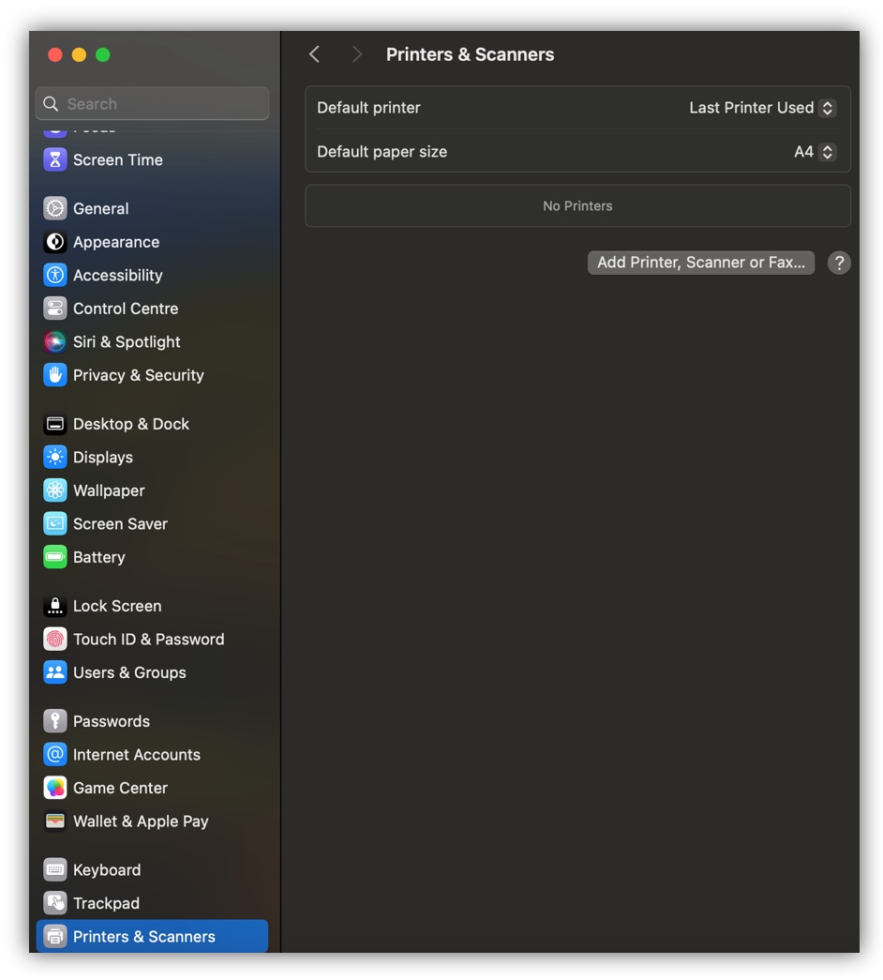Viewport: 883px width, 980px height.
Task: Click the Keyboard label
Action: point(107,870)
